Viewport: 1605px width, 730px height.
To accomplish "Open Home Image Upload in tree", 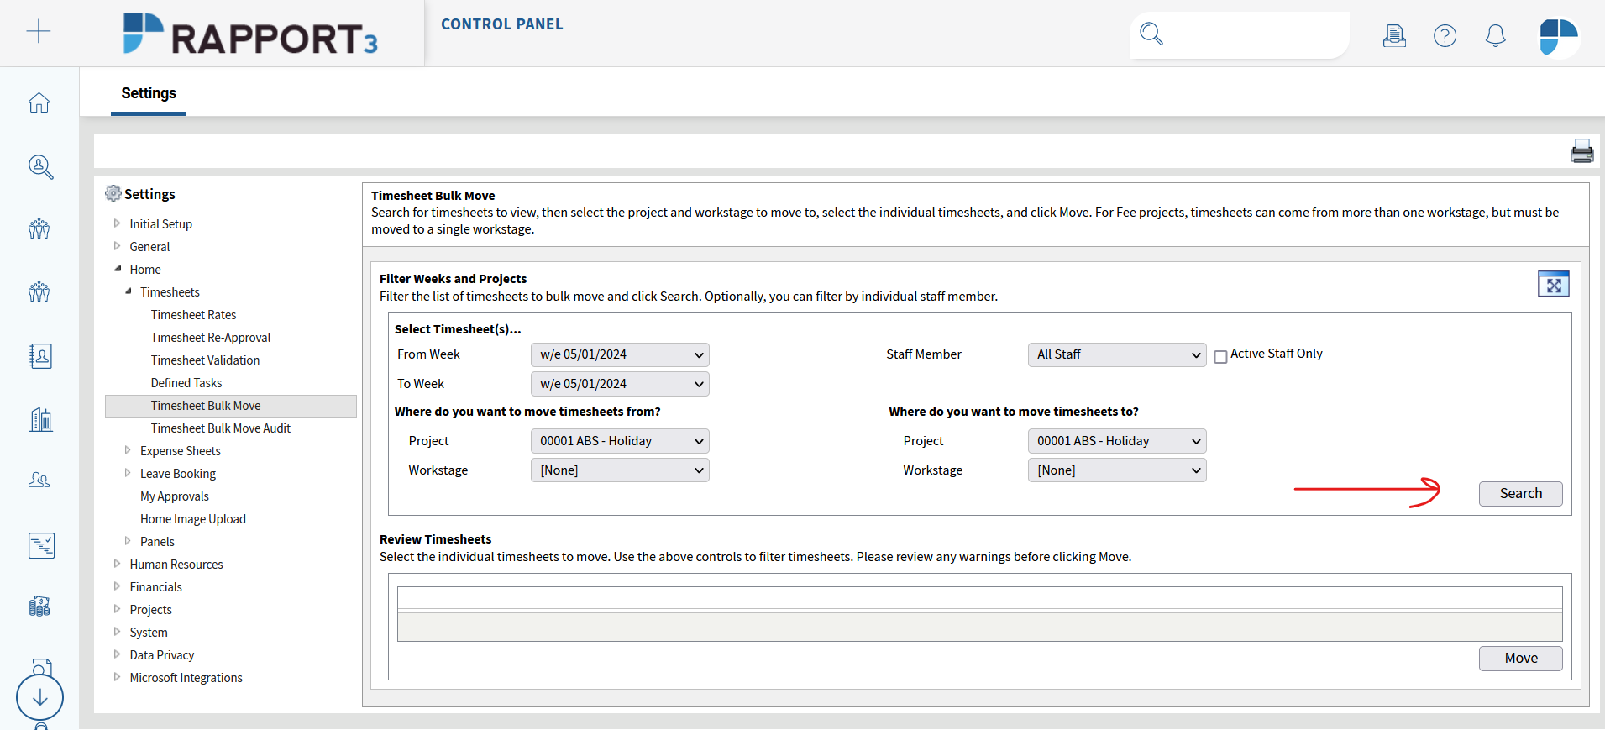I will pyautogui.click(x=193, y=519).
